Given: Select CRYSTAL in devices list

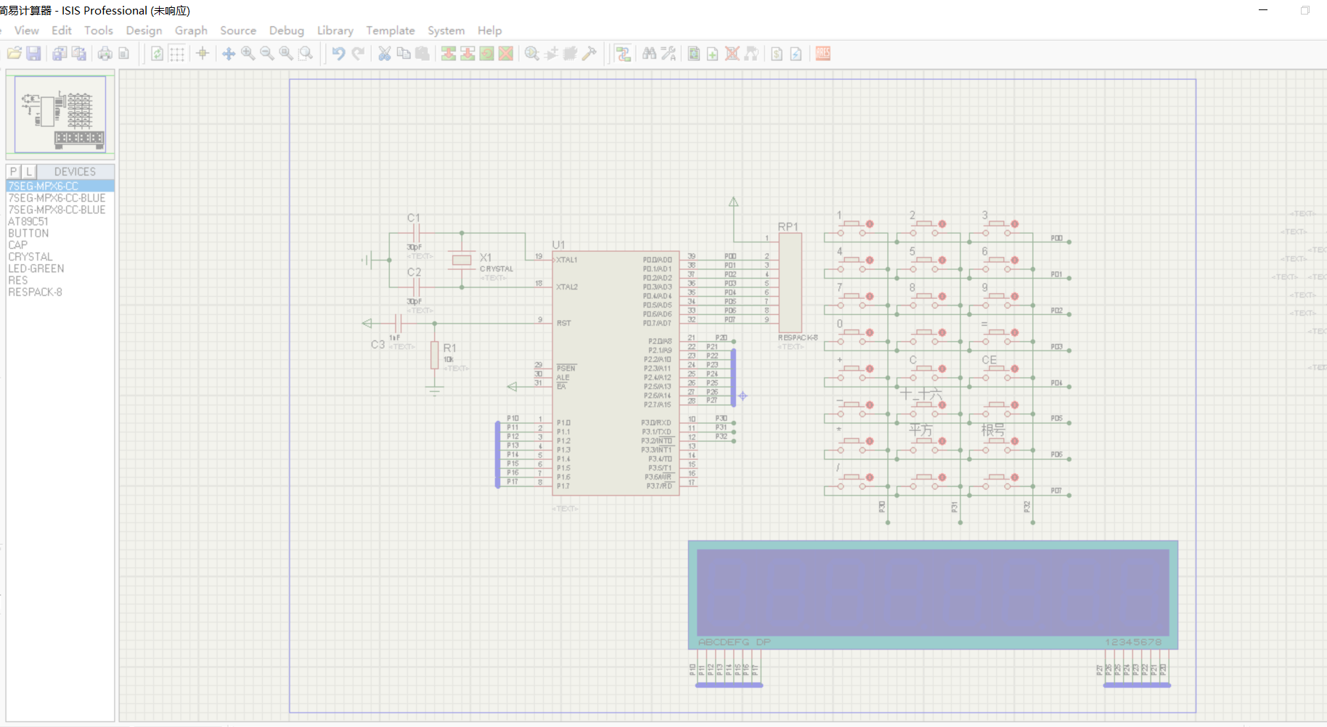Looking at the screenshot, I should (60, 257).
